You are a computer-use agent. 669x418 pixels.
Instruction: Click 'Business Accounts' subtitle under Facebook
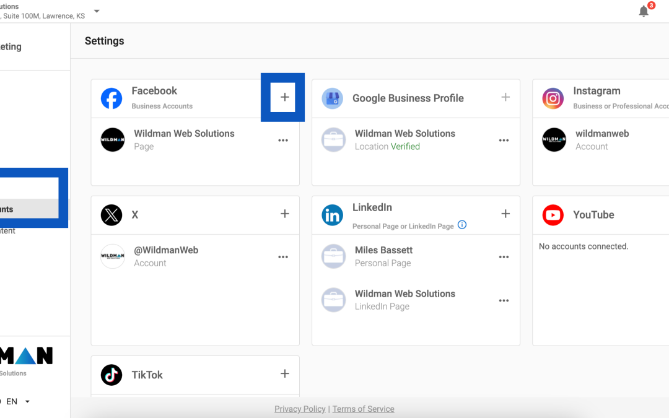(x=162, y=106)
